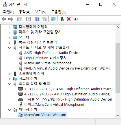Select 디지털 오디오(S/PDIF) device

(x=68, y=99)
